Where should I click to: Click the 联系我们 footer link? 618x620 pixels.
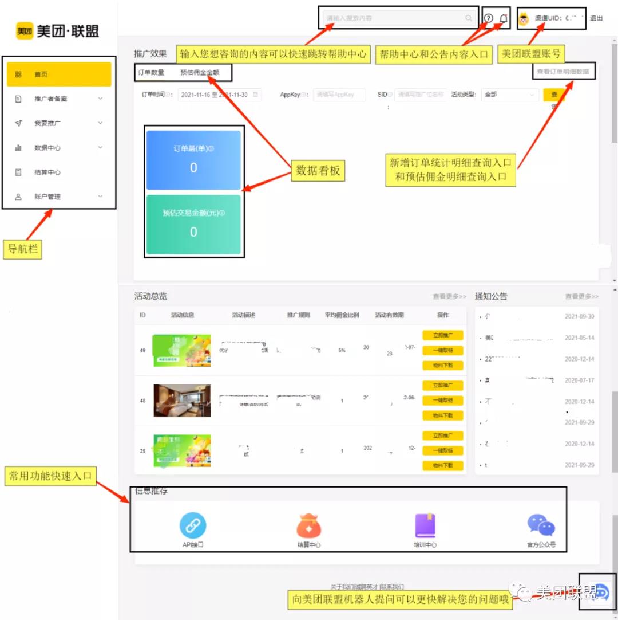[x=392, y=587]
